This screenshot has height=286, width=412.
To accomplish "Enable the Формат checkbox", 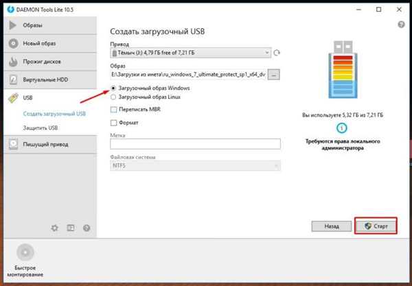I will tap(113, 123).
